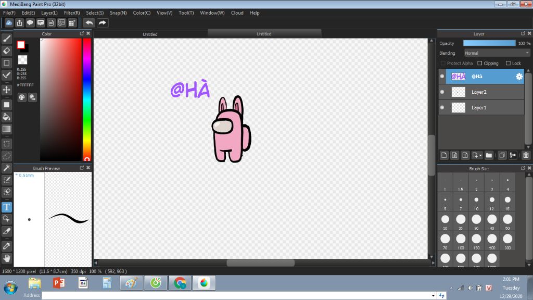Select the Brush tool in left toolbar
Image resolution: width=533 pixels, height=300 pixels.
[6, 39]
